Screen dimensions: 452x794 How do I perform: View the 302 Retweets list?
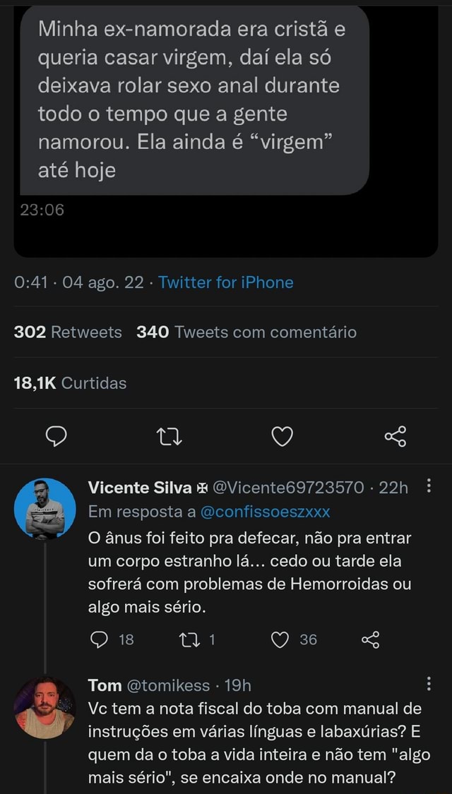click(68, 332)
